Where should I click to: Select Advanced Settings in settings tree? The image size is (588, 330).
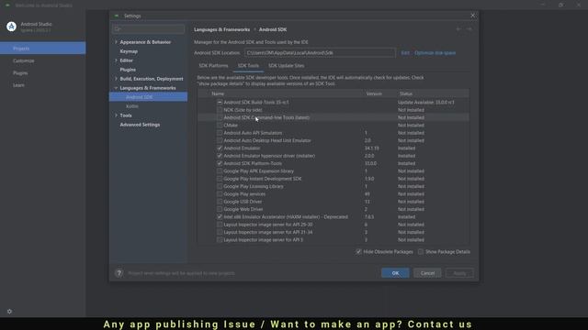140,125
